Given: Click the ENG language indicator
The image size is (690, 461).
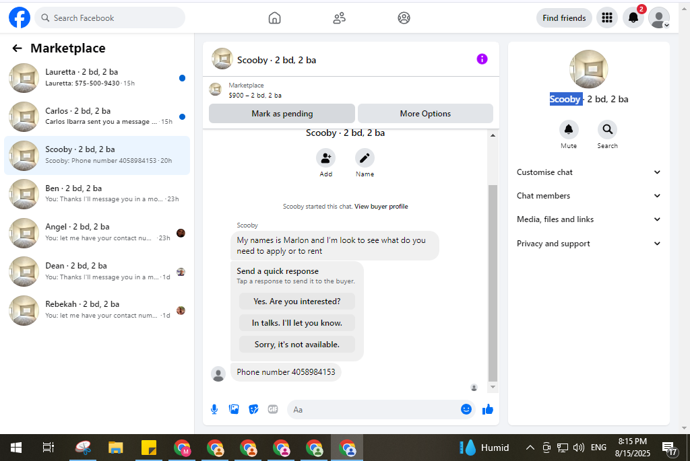Looking at the screenshot, I should pos(598,448).
